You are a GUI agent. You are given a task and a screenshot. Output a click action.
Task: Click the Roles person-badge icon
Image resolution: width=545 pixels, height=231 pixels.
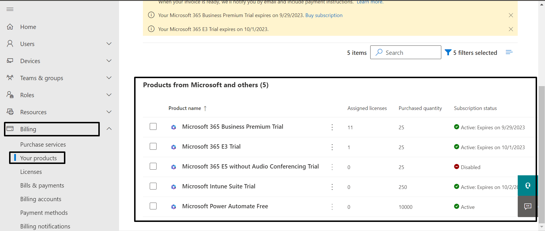pos(10,95)
